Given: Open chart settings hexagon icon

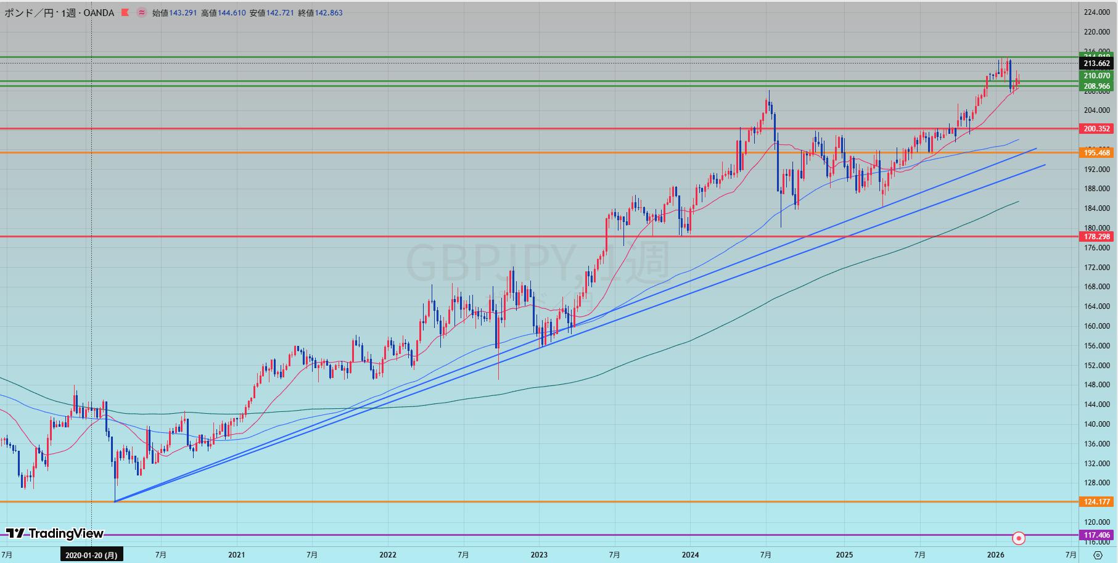Looking at the screenshot, I should [1098, 555].
